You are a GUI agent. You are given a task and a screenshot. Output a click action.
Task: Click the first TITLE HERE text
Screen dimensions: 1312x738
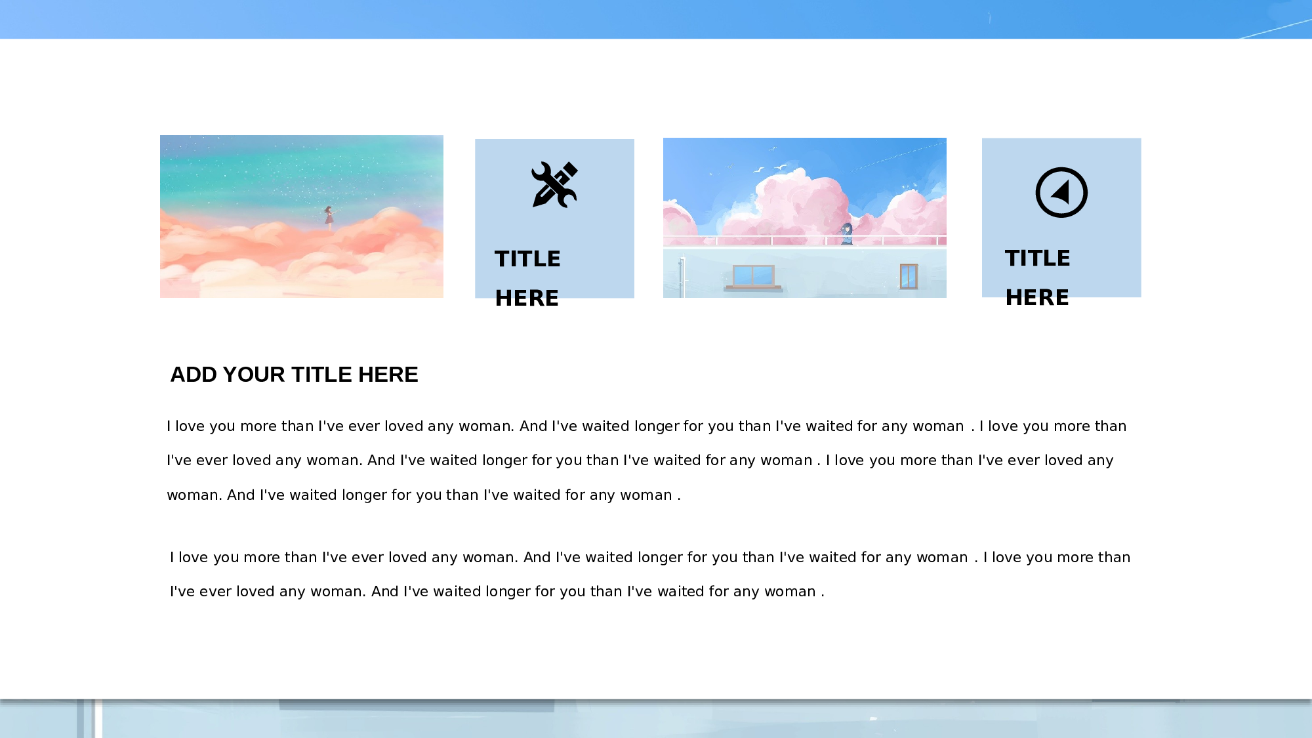527,277
